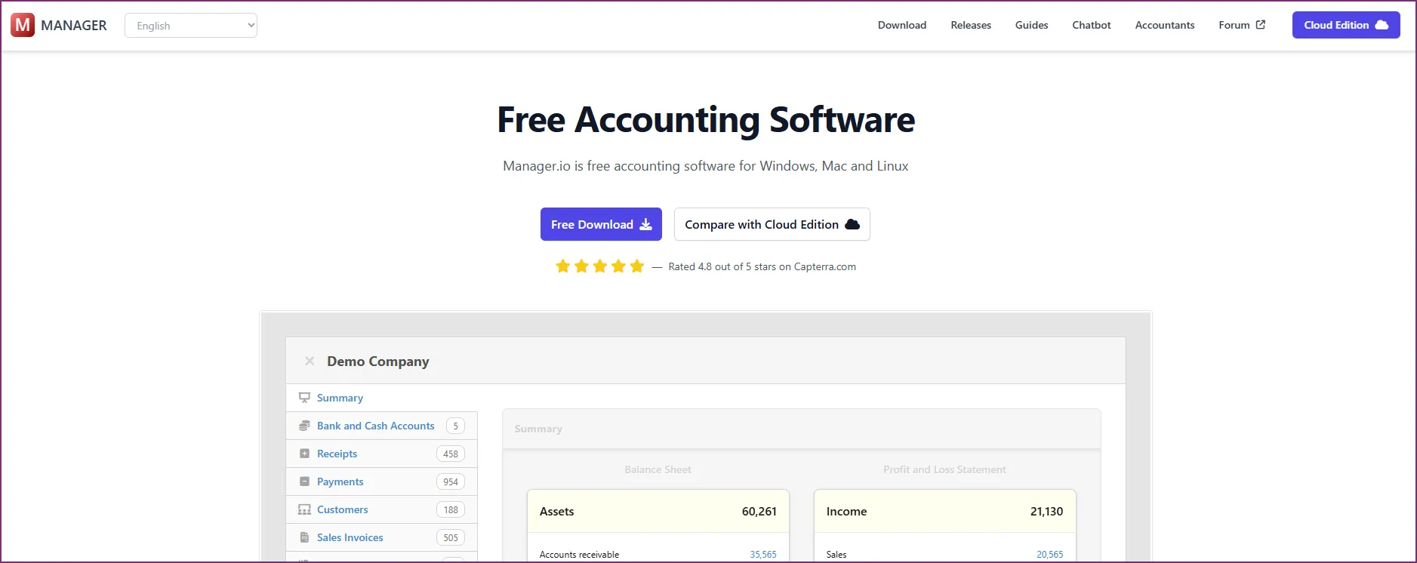This screenshot has width=1417, height=563.
Task: Click the Sales Invoices document icon
Action: coord(304,537)
